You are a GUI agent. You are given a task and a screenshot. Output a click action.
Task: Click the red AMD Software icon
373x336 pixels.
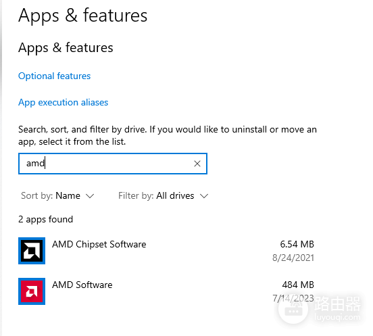coord(32,291)
